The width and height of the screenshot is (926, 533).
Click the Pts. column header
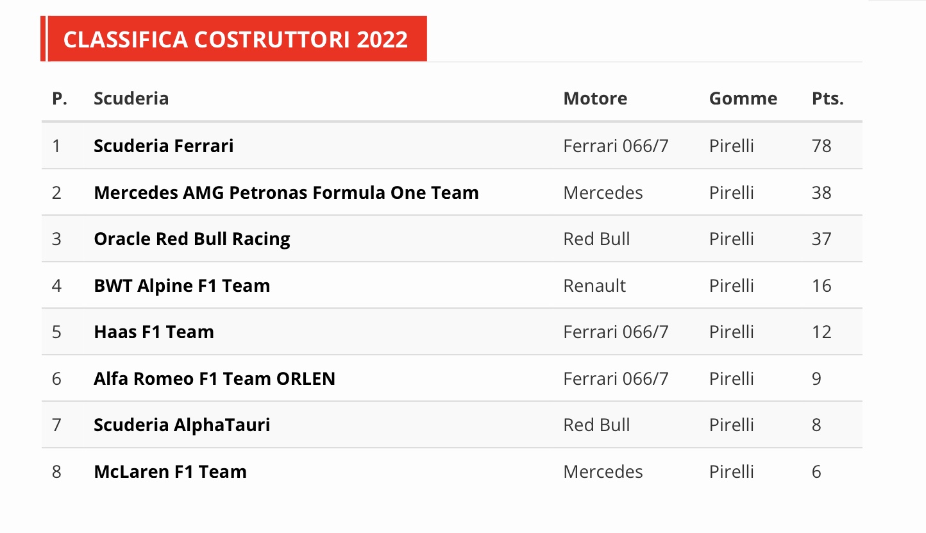point(827,98)
